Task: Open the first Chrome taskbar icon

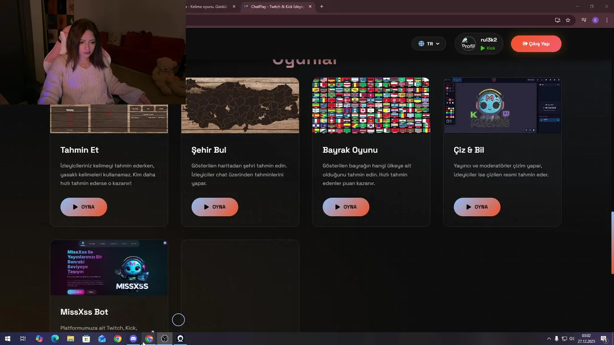Action: (x=118, y=339)
